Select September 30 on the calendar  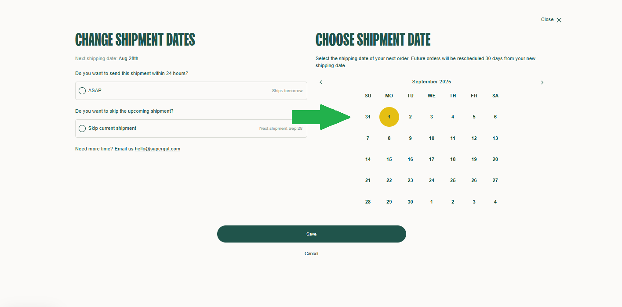pyautogui.click(x=410, y=202)
